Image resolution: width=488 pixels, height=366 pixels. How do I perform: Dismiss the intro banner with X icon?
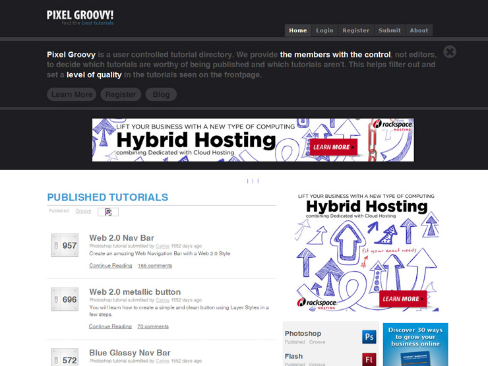click(x=450, y=51)
